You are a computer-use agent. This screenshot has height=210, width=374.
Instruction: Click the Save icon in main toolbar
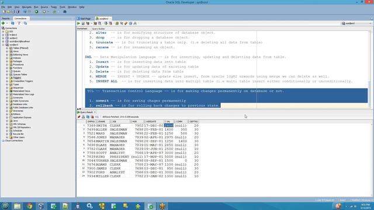(13, 12)
